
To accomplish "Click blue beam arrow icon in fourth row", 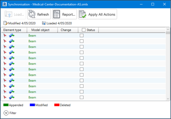I will click(12, 53).
